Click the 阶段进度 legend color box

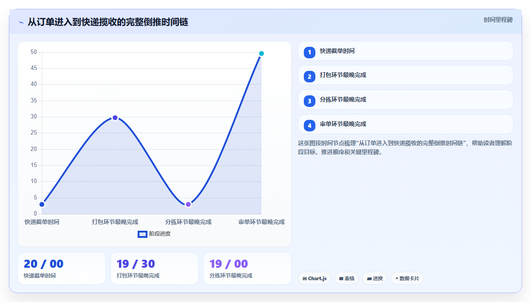click(142, 234)
